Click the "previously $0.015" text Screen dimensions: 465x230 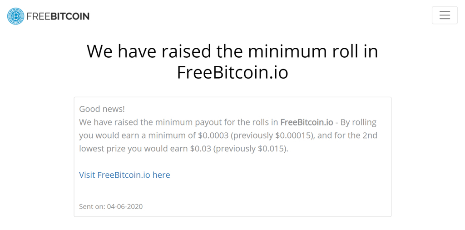251,148
